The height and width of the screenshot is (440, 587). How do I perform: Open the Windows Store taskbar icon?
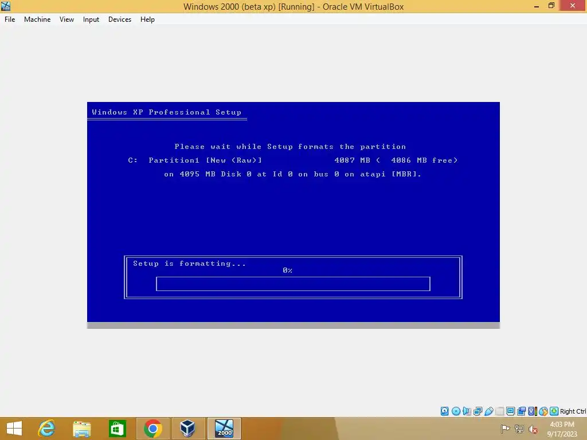click(117, 429)
